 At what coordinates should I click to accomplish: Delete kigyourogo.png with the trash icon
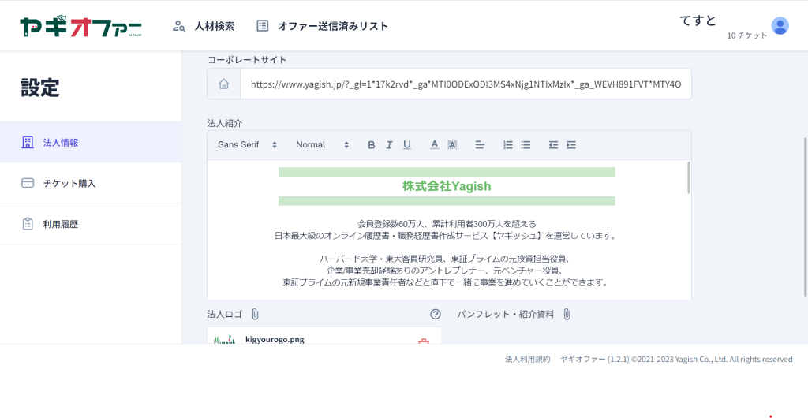tap(424, 341)
